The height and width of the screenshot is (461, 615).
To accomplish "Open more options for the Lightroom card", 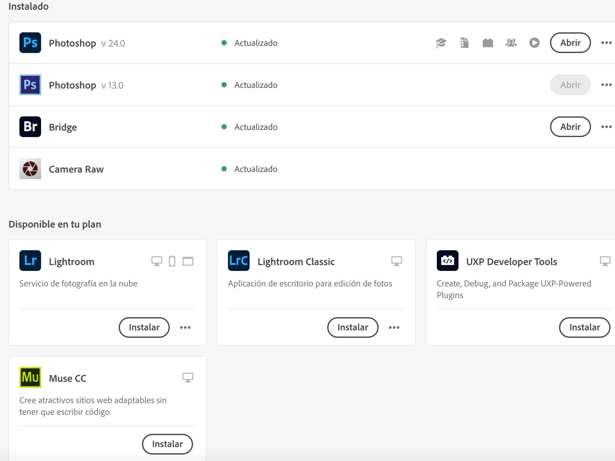I will (x=185, y=327).
